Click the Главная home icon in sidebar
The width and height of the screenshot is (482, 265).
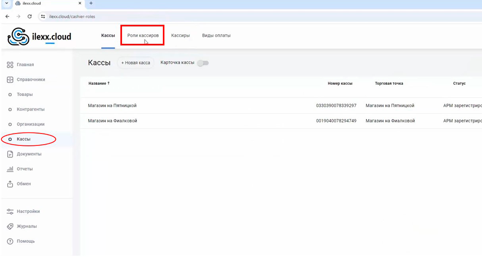10,65
